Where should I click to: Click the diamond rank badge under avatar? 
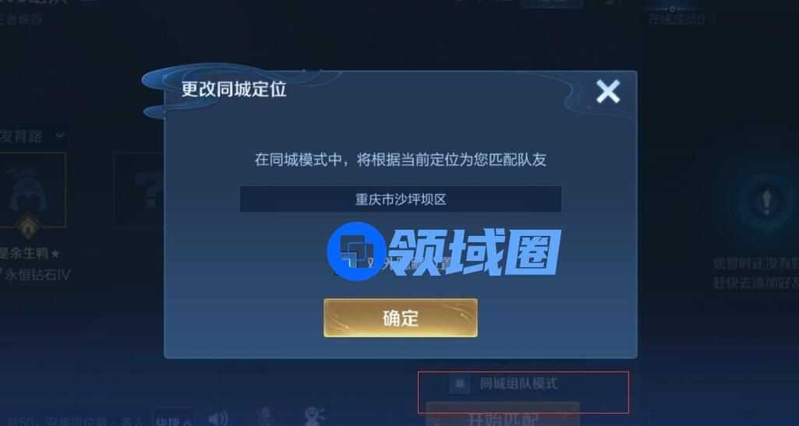(27, 226)
